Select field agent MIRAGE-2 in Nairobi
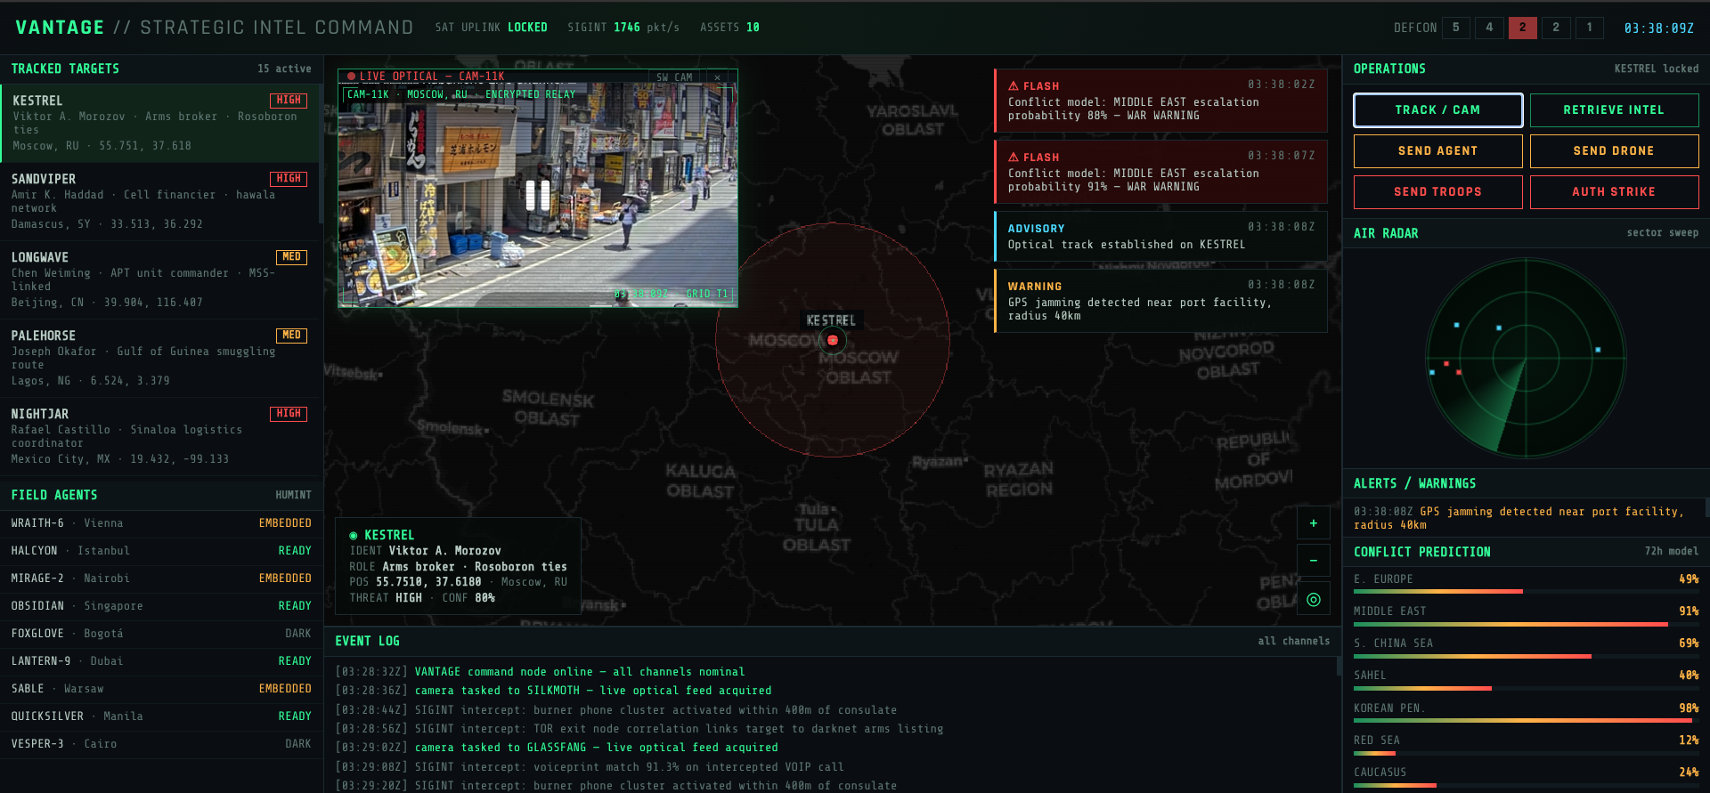The image size is (1710, 793). coord(160,579)
